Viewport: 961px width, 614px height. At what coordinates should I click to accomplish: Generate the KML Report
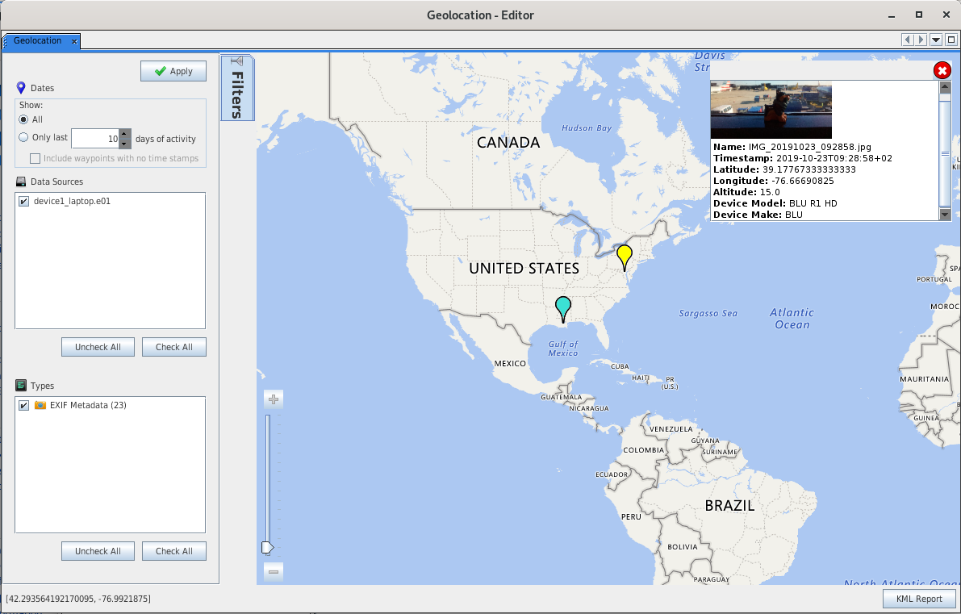pos(919,599)
